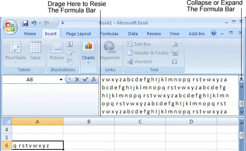Image resolution: width=246 pixels, height=151 pixels.
Task: Click the Name Box showing A6
Action: [30, 79]
